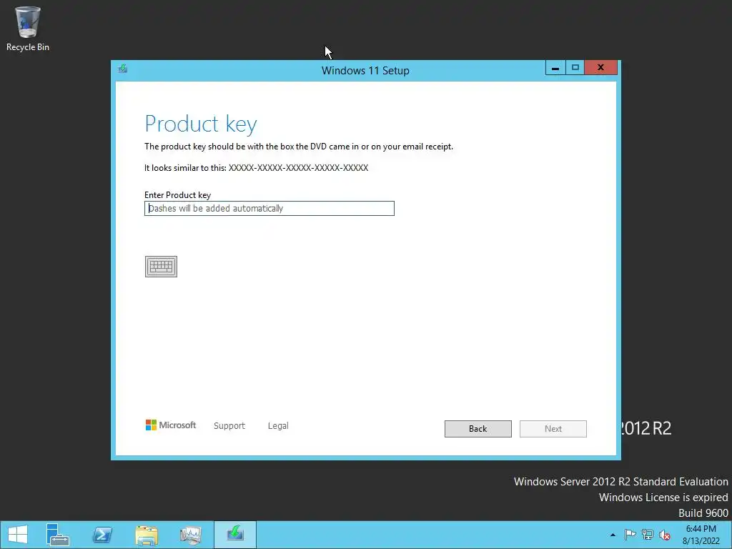Image resolution: width=732 pixels, height=549 pixels.
Task: Open the clock showing 6:44 PM
Action: (701, 535)
